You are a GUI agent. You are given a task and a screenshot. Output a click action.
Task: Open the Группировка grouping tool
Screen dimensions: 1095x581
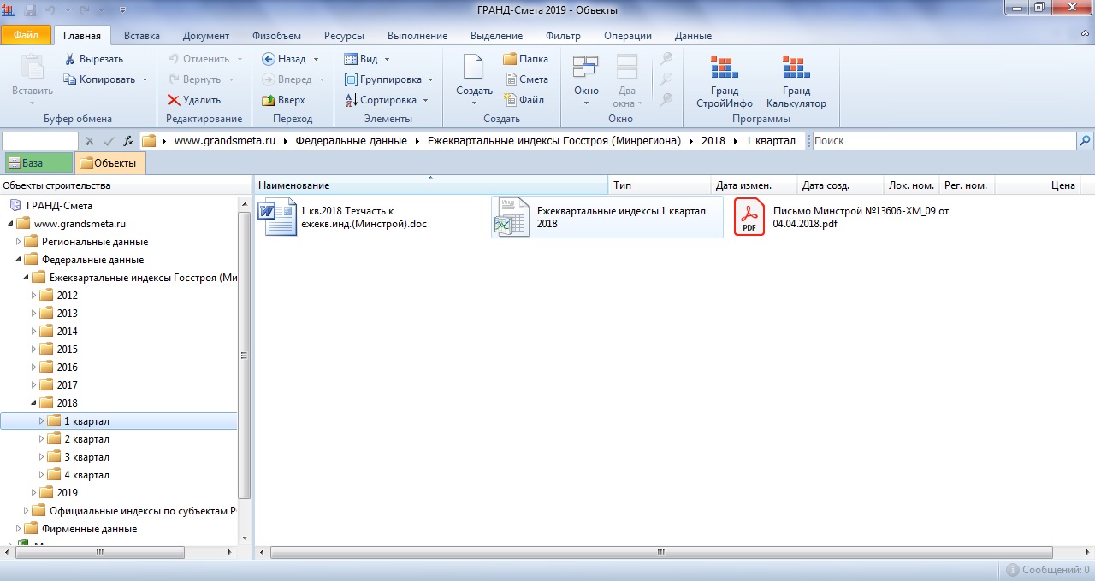382,79
